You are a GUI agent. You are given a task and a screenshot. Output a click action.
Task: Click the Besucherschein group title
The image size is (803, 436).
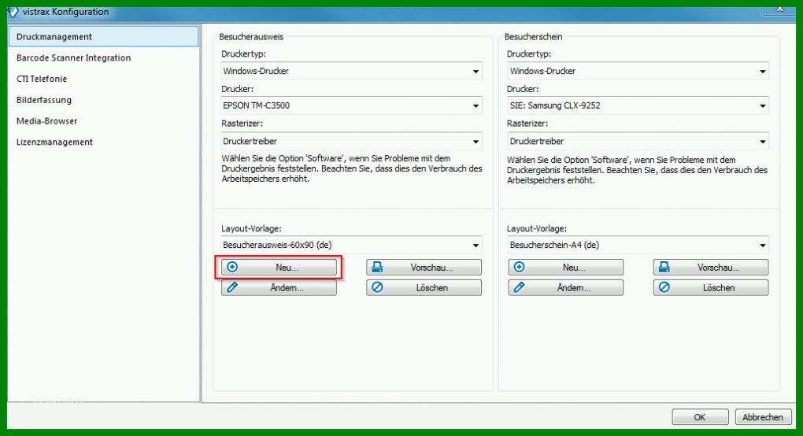coord(533,37)
